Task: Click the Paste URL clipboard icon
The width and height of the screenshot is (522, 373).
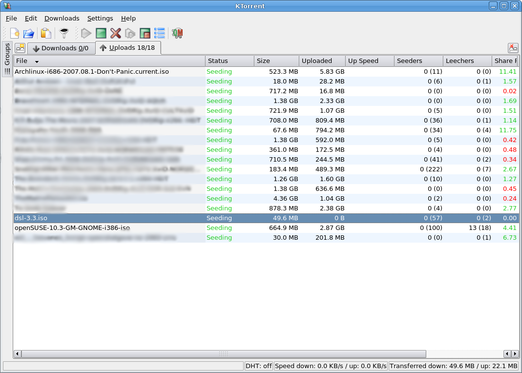Action: coord(46,33)
